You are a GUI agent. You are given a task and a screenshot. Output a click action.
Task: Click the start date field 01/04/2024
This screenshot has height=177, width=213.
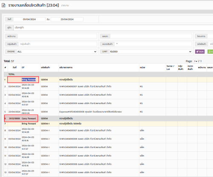(29, 19)
